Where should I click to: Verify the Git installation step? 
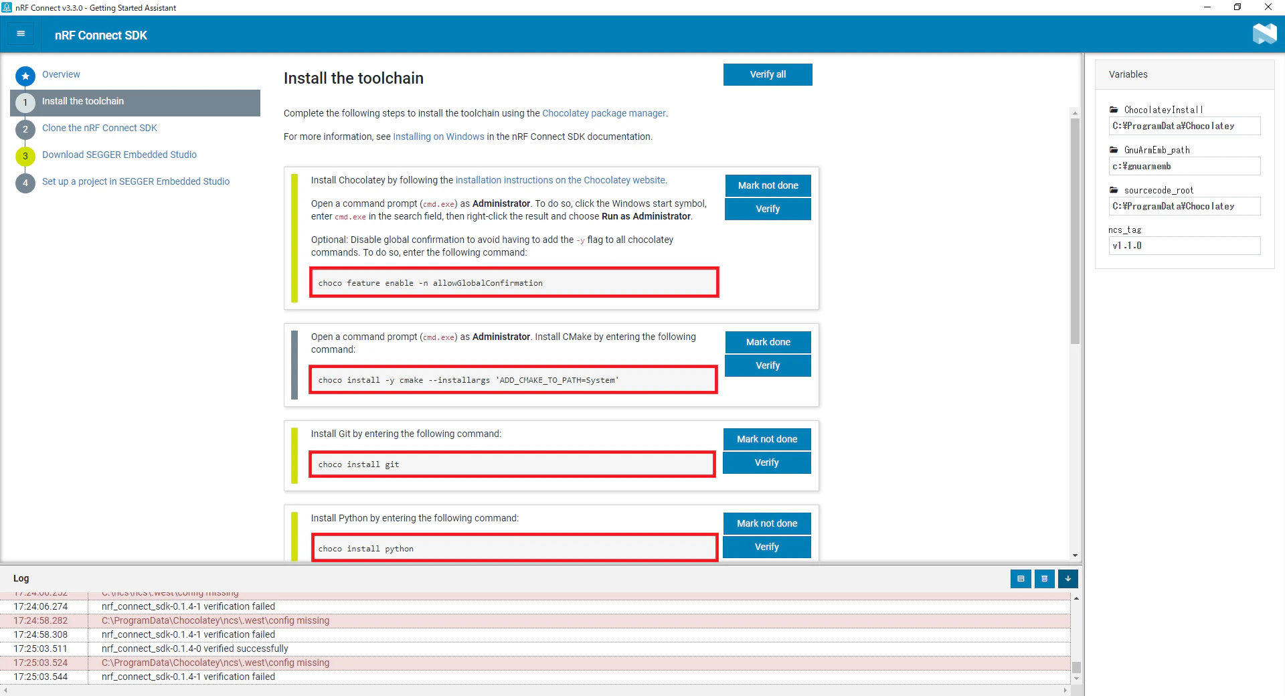[767, 462]
